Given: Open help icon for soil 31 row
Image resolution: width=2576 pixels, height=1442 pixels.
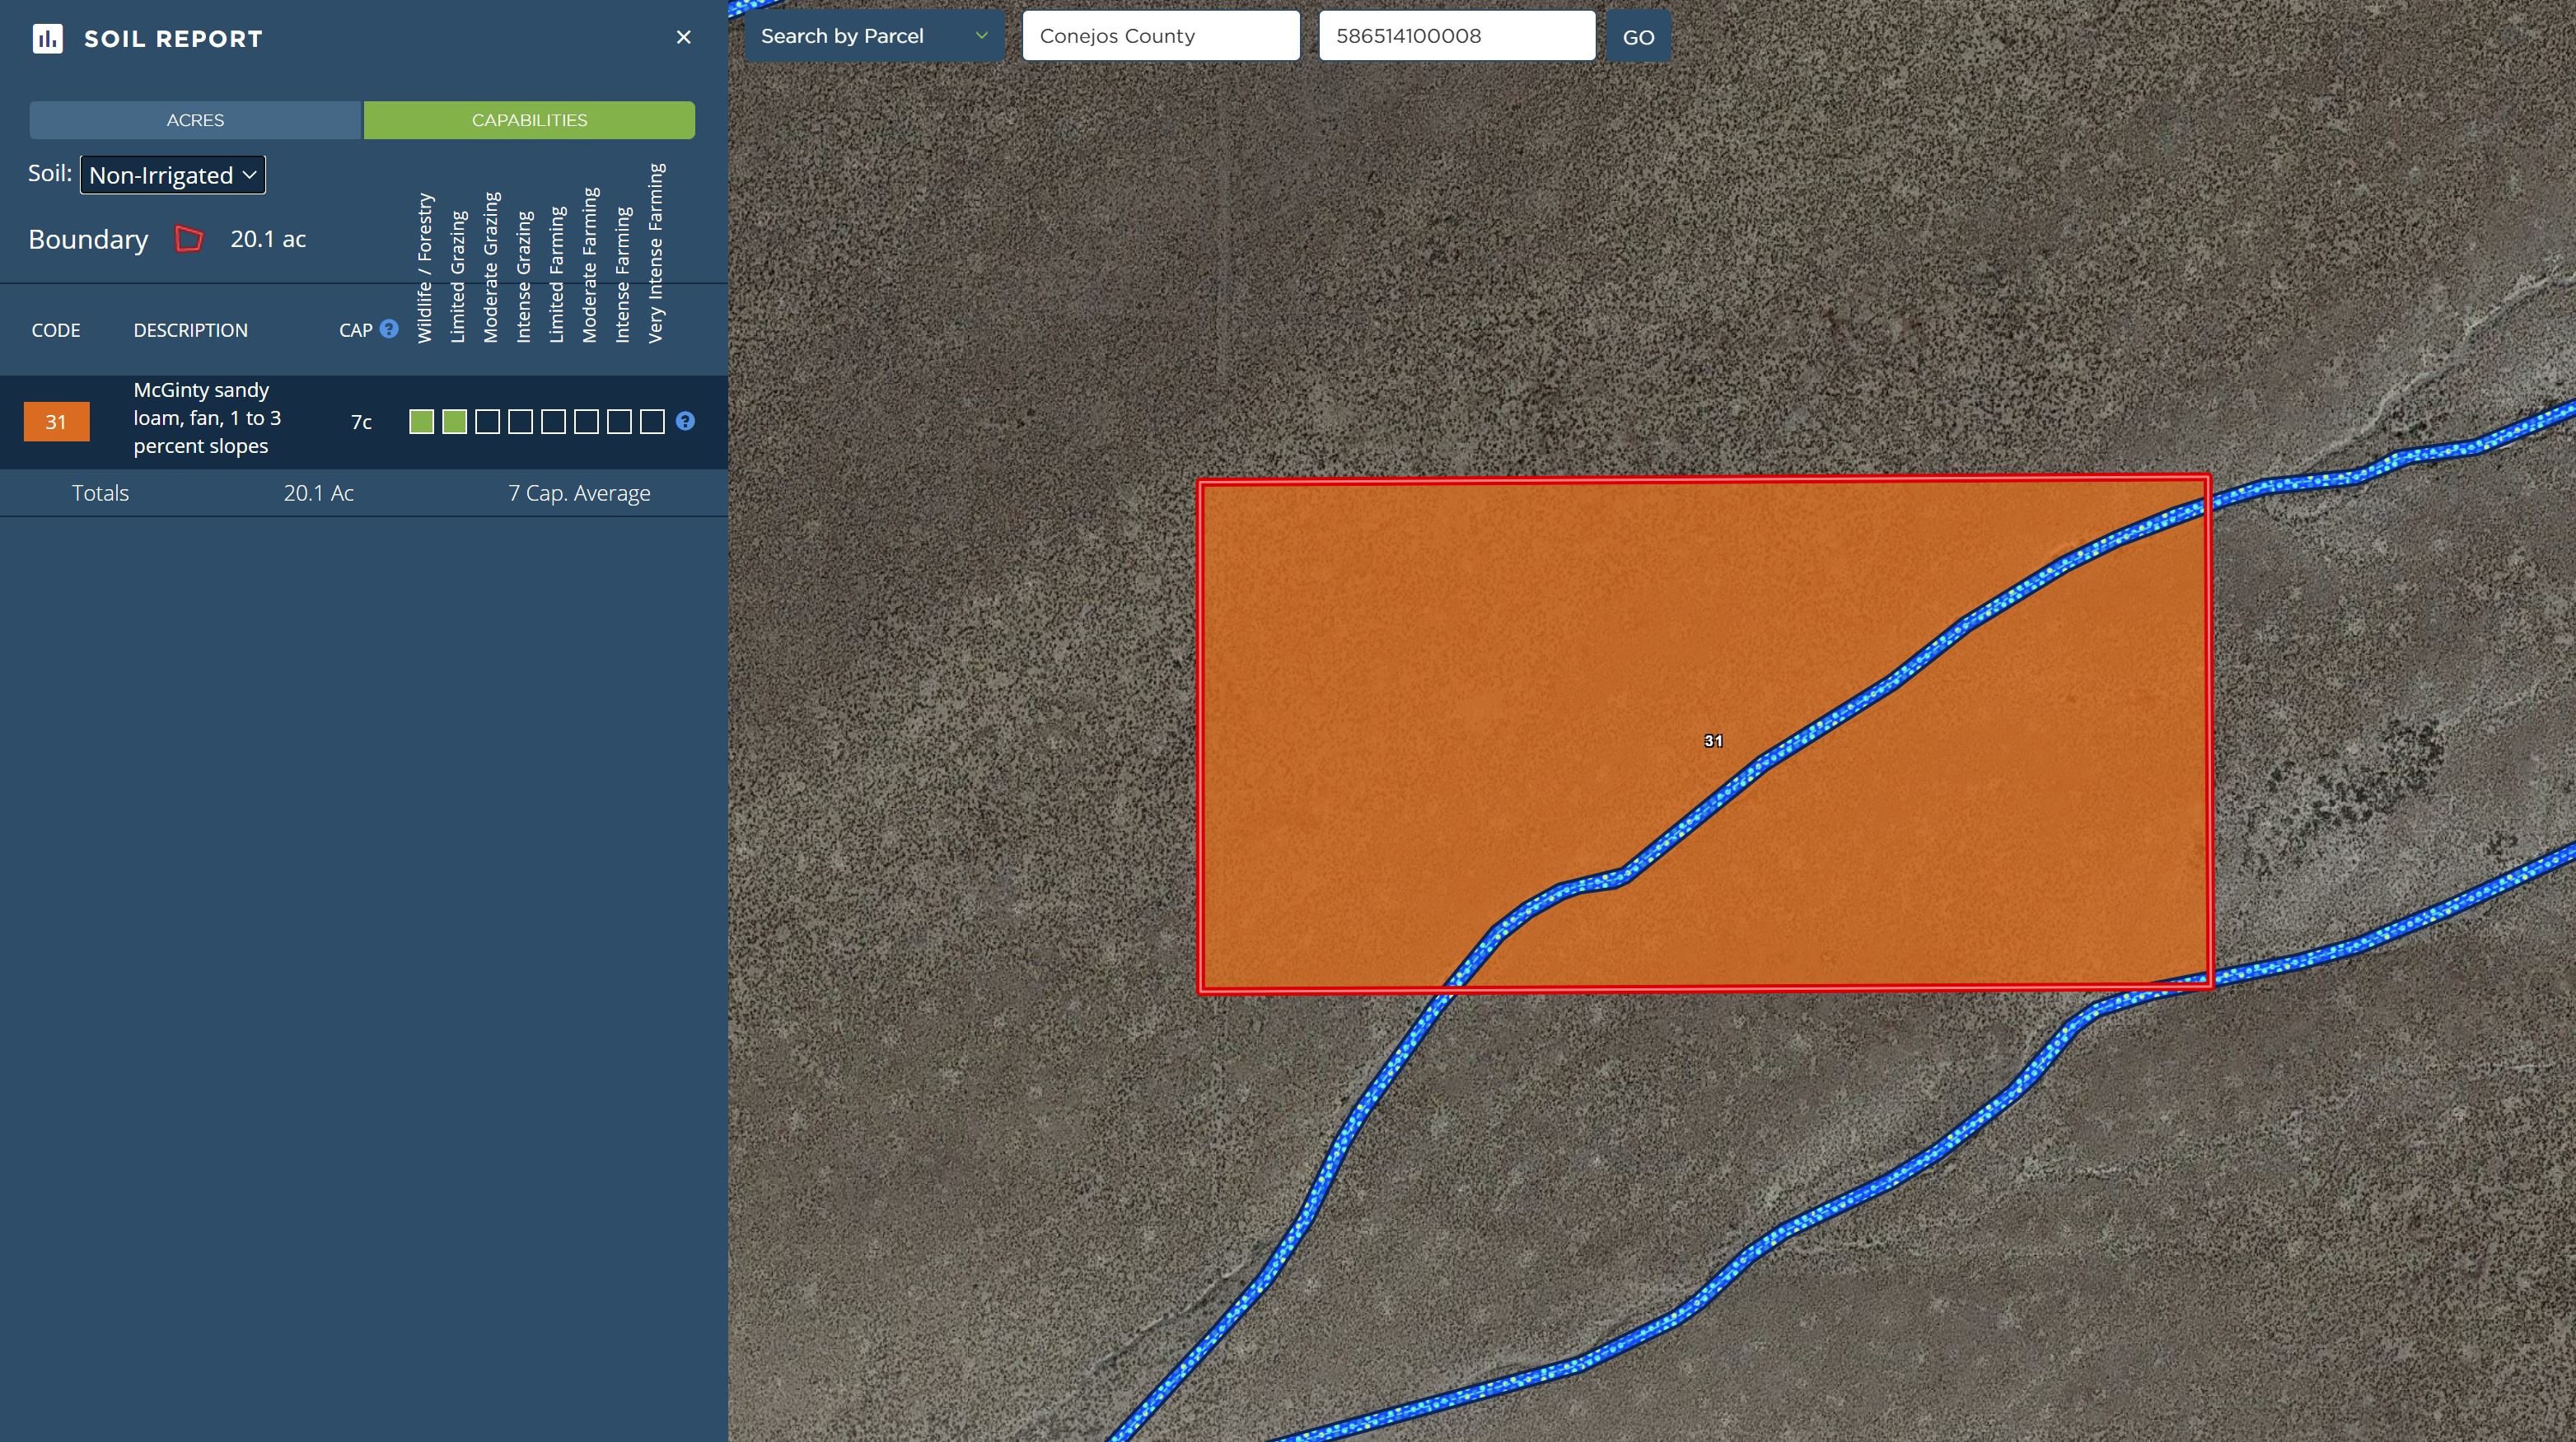Looking at the screenshot, I should tap(685, 421).
